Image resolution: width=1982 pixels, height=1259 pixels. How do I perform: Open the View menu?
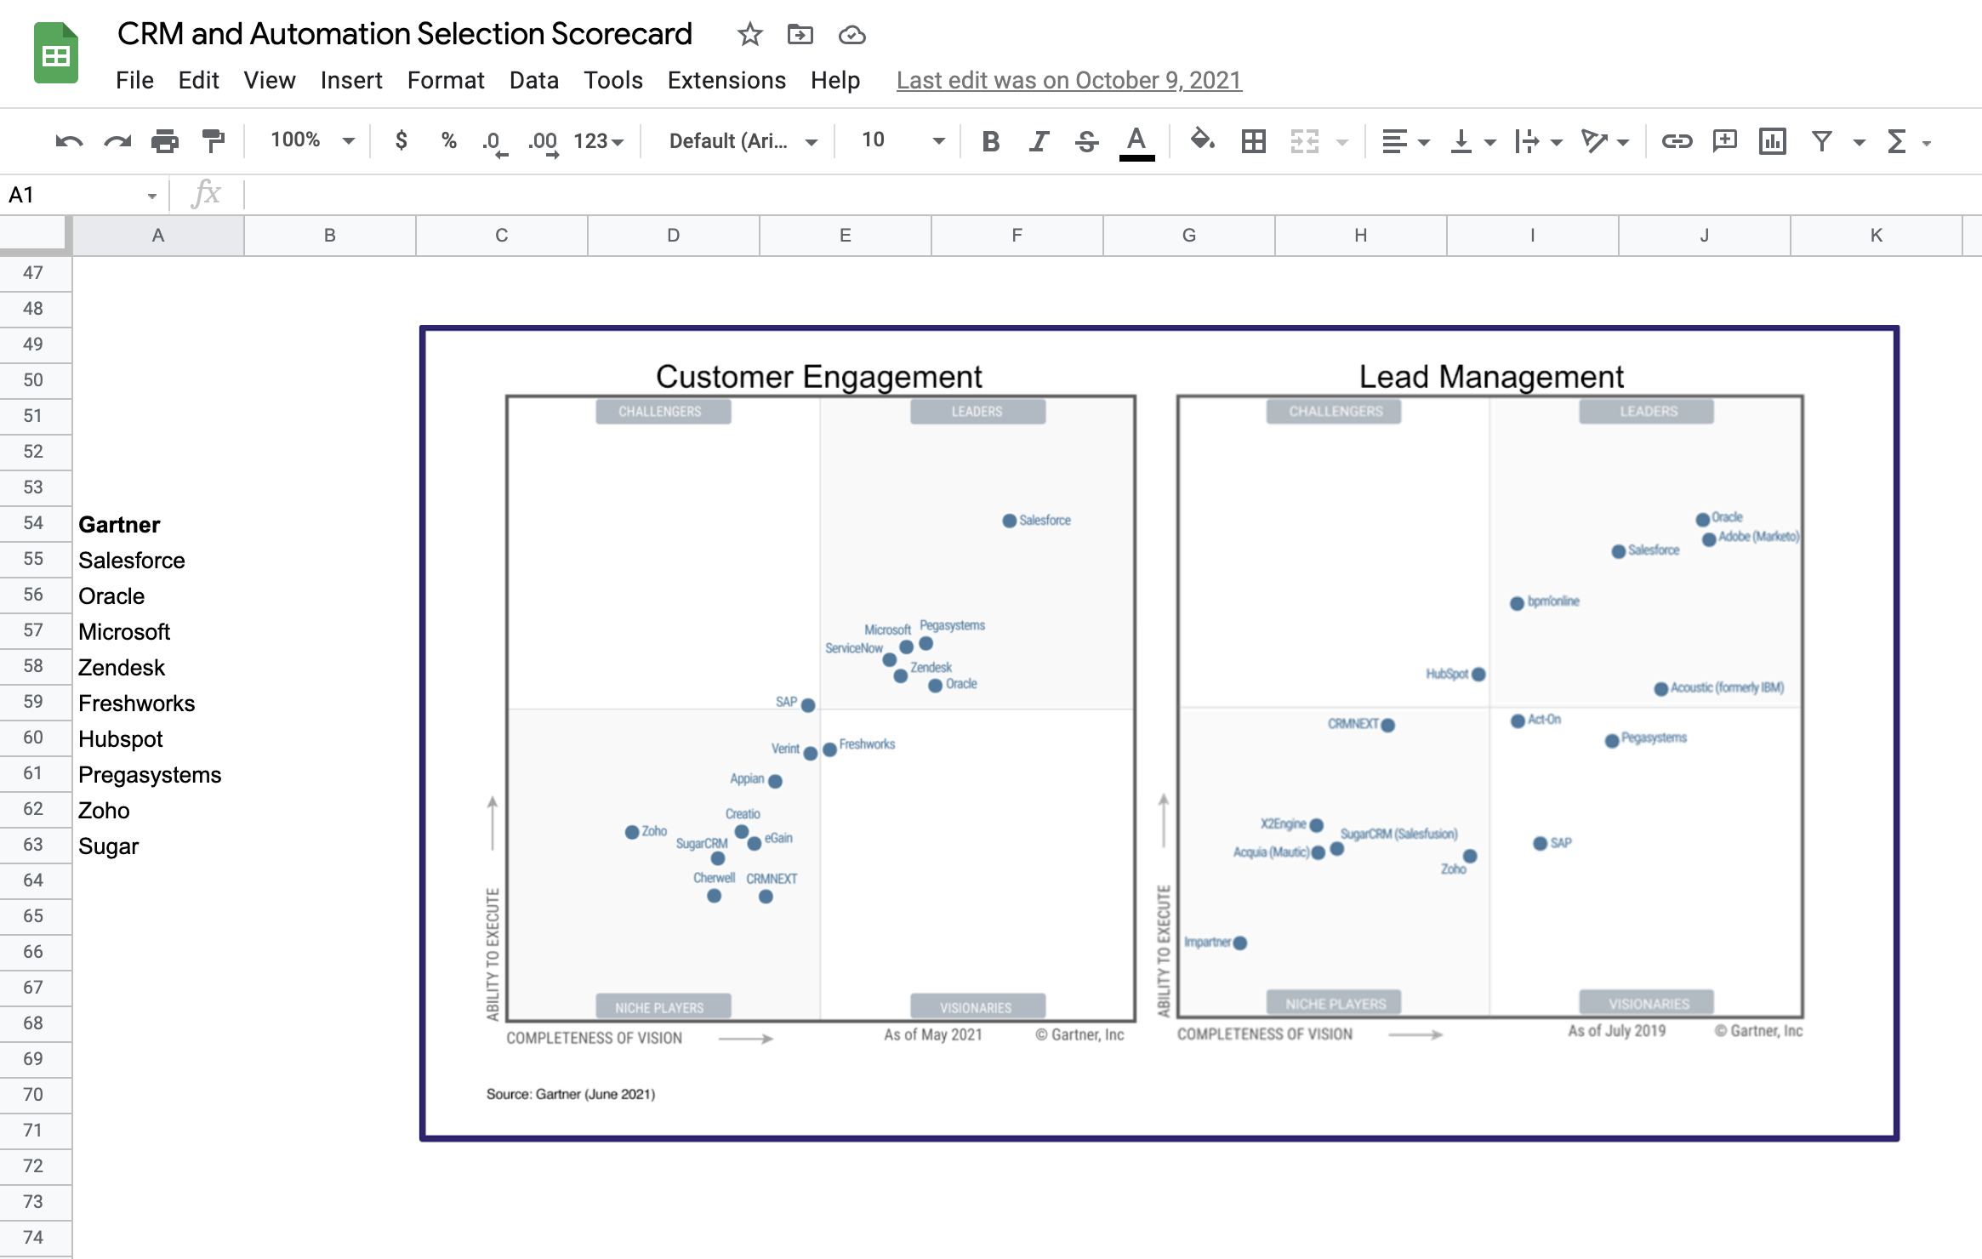[x=270, y=81]
